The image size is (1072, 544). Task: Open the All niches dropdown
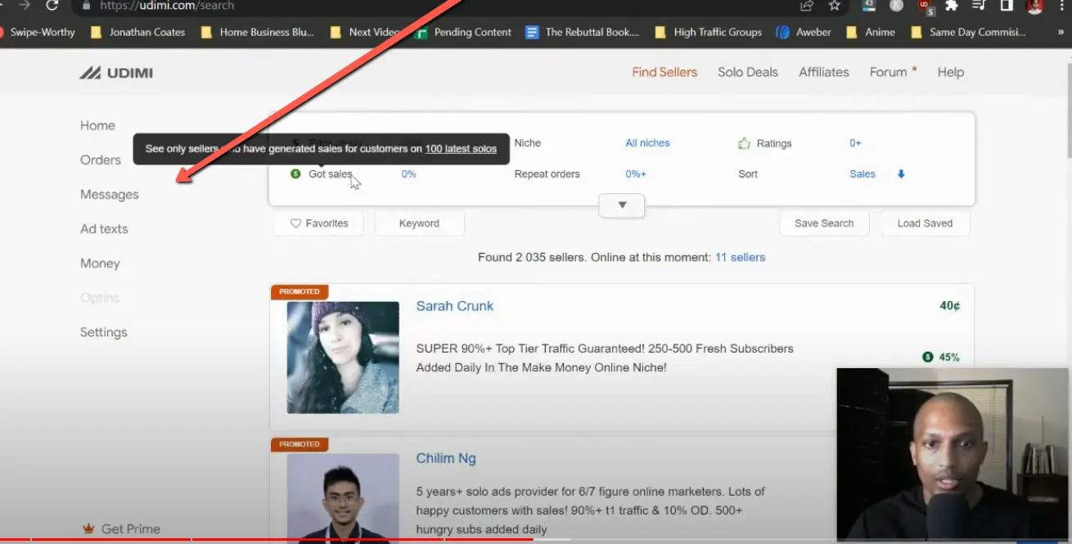tap(647, 142)
